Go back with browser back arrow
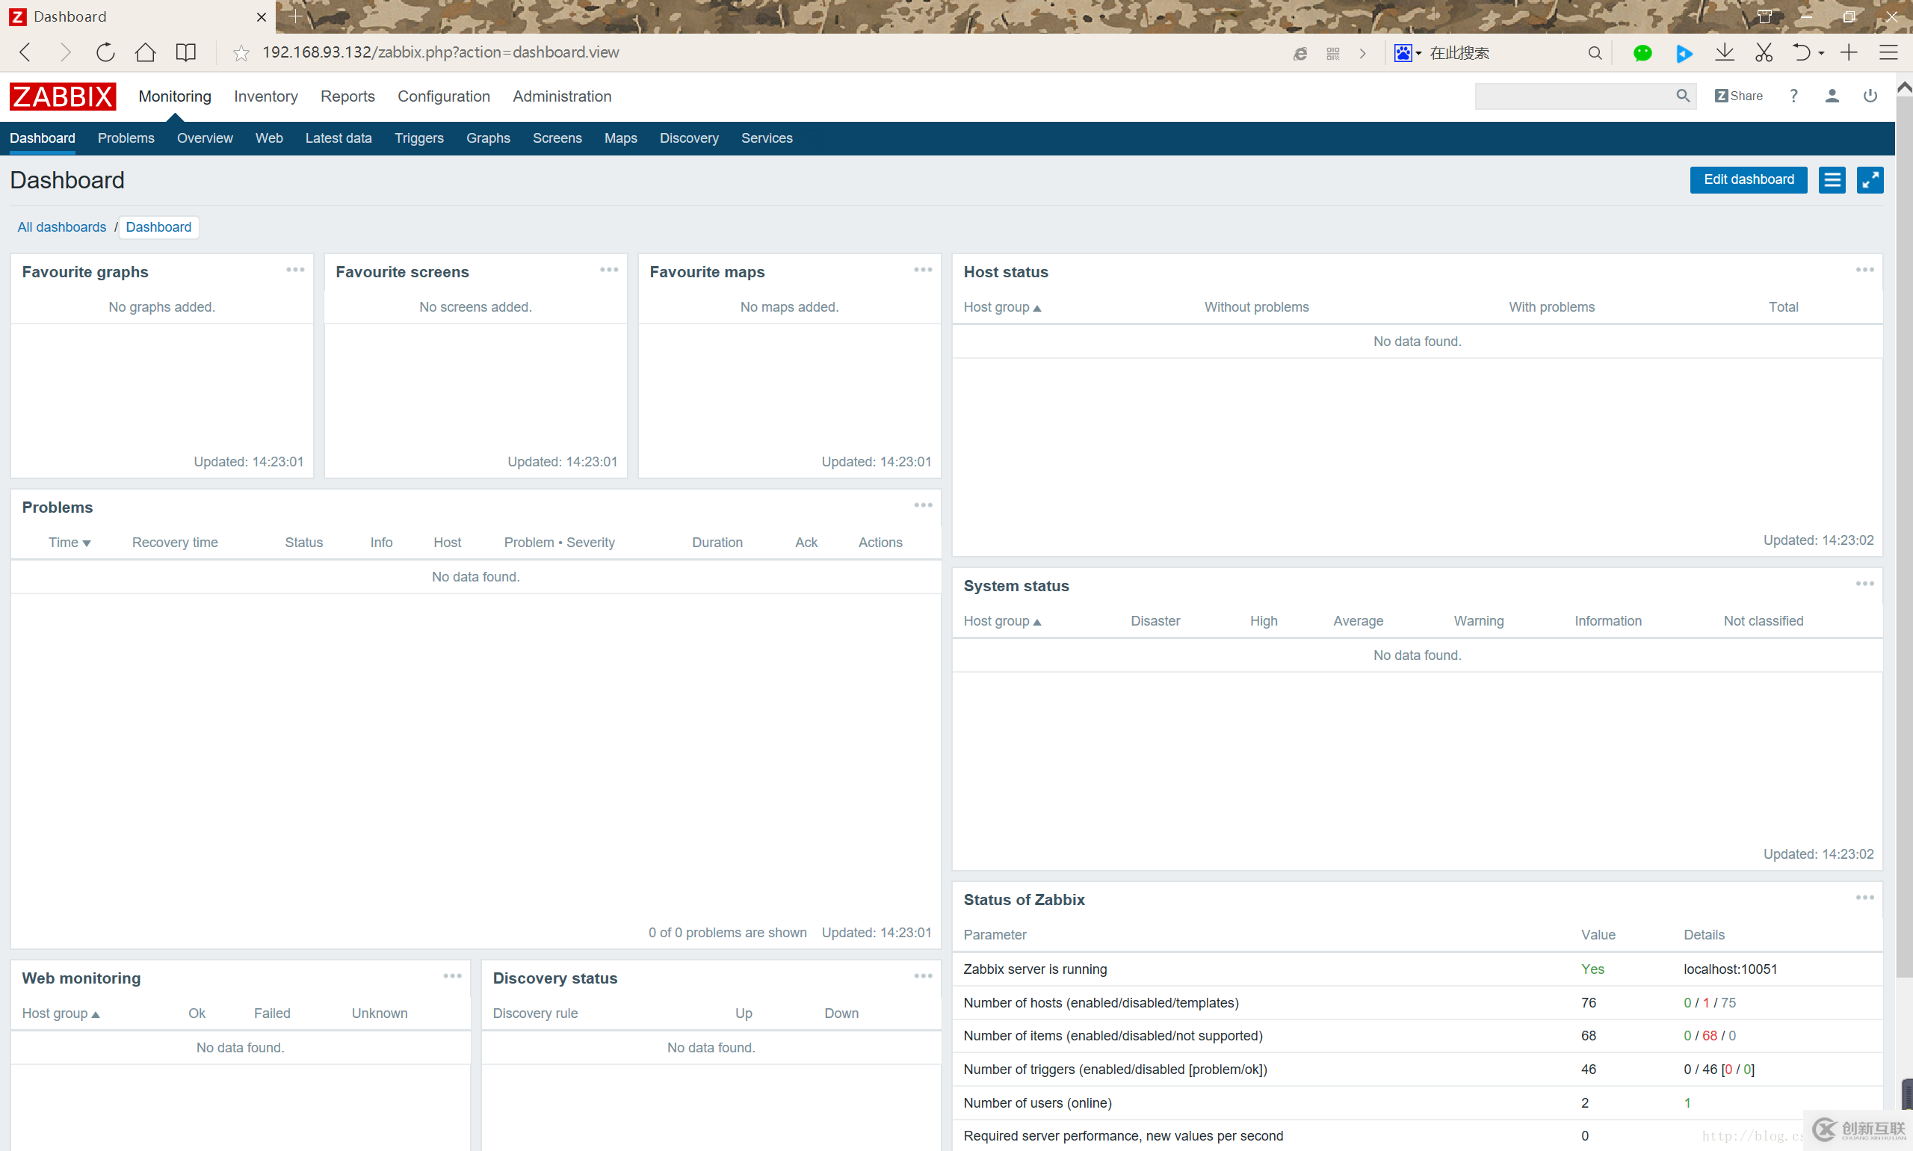1913x1151 pixels. point(25,52)
